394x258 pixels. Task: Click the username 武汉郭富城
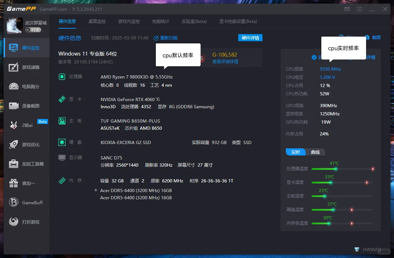click(x=36, y=23)
